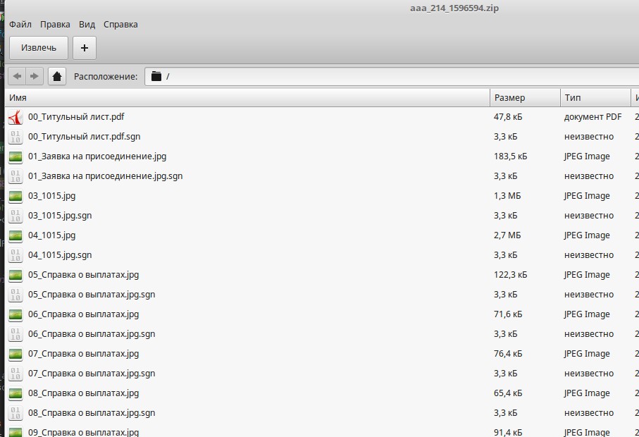The height and width of the screenshot is (437, 639).
Task: Click image icon of 03_1015.jpg
Action: click(15, 196)
